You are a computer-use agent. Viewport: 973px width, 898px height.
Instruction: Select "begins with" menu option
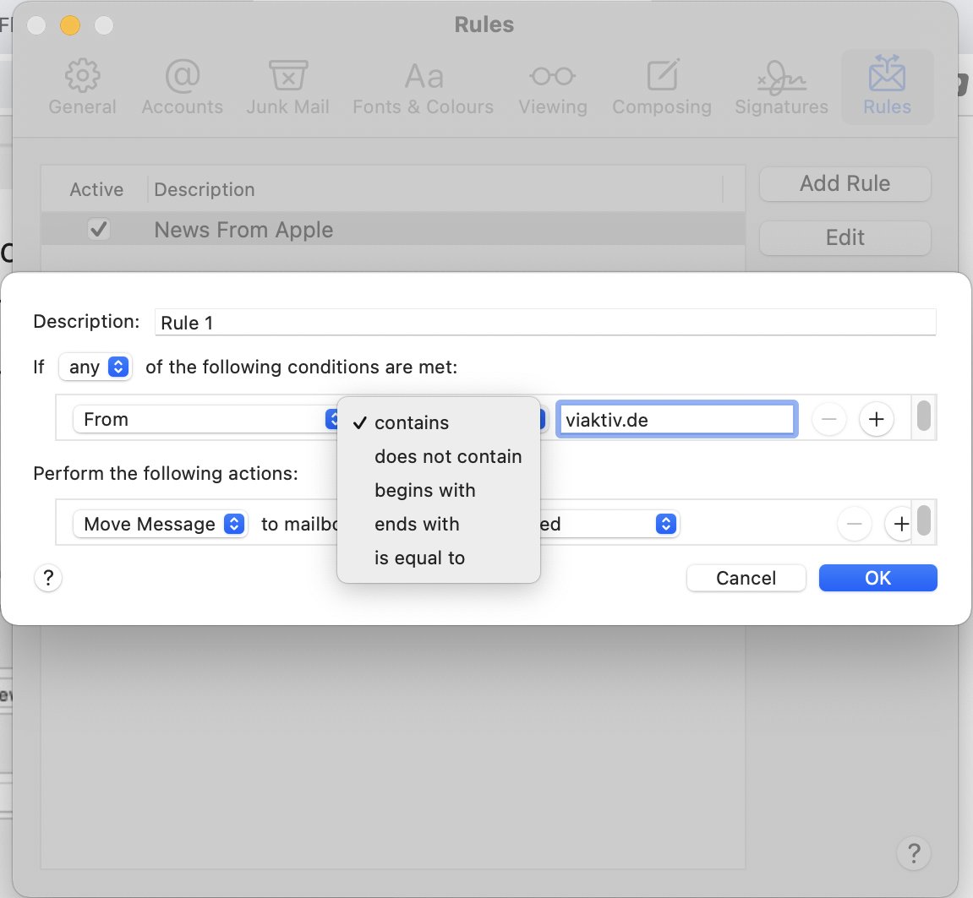[424, 490]
